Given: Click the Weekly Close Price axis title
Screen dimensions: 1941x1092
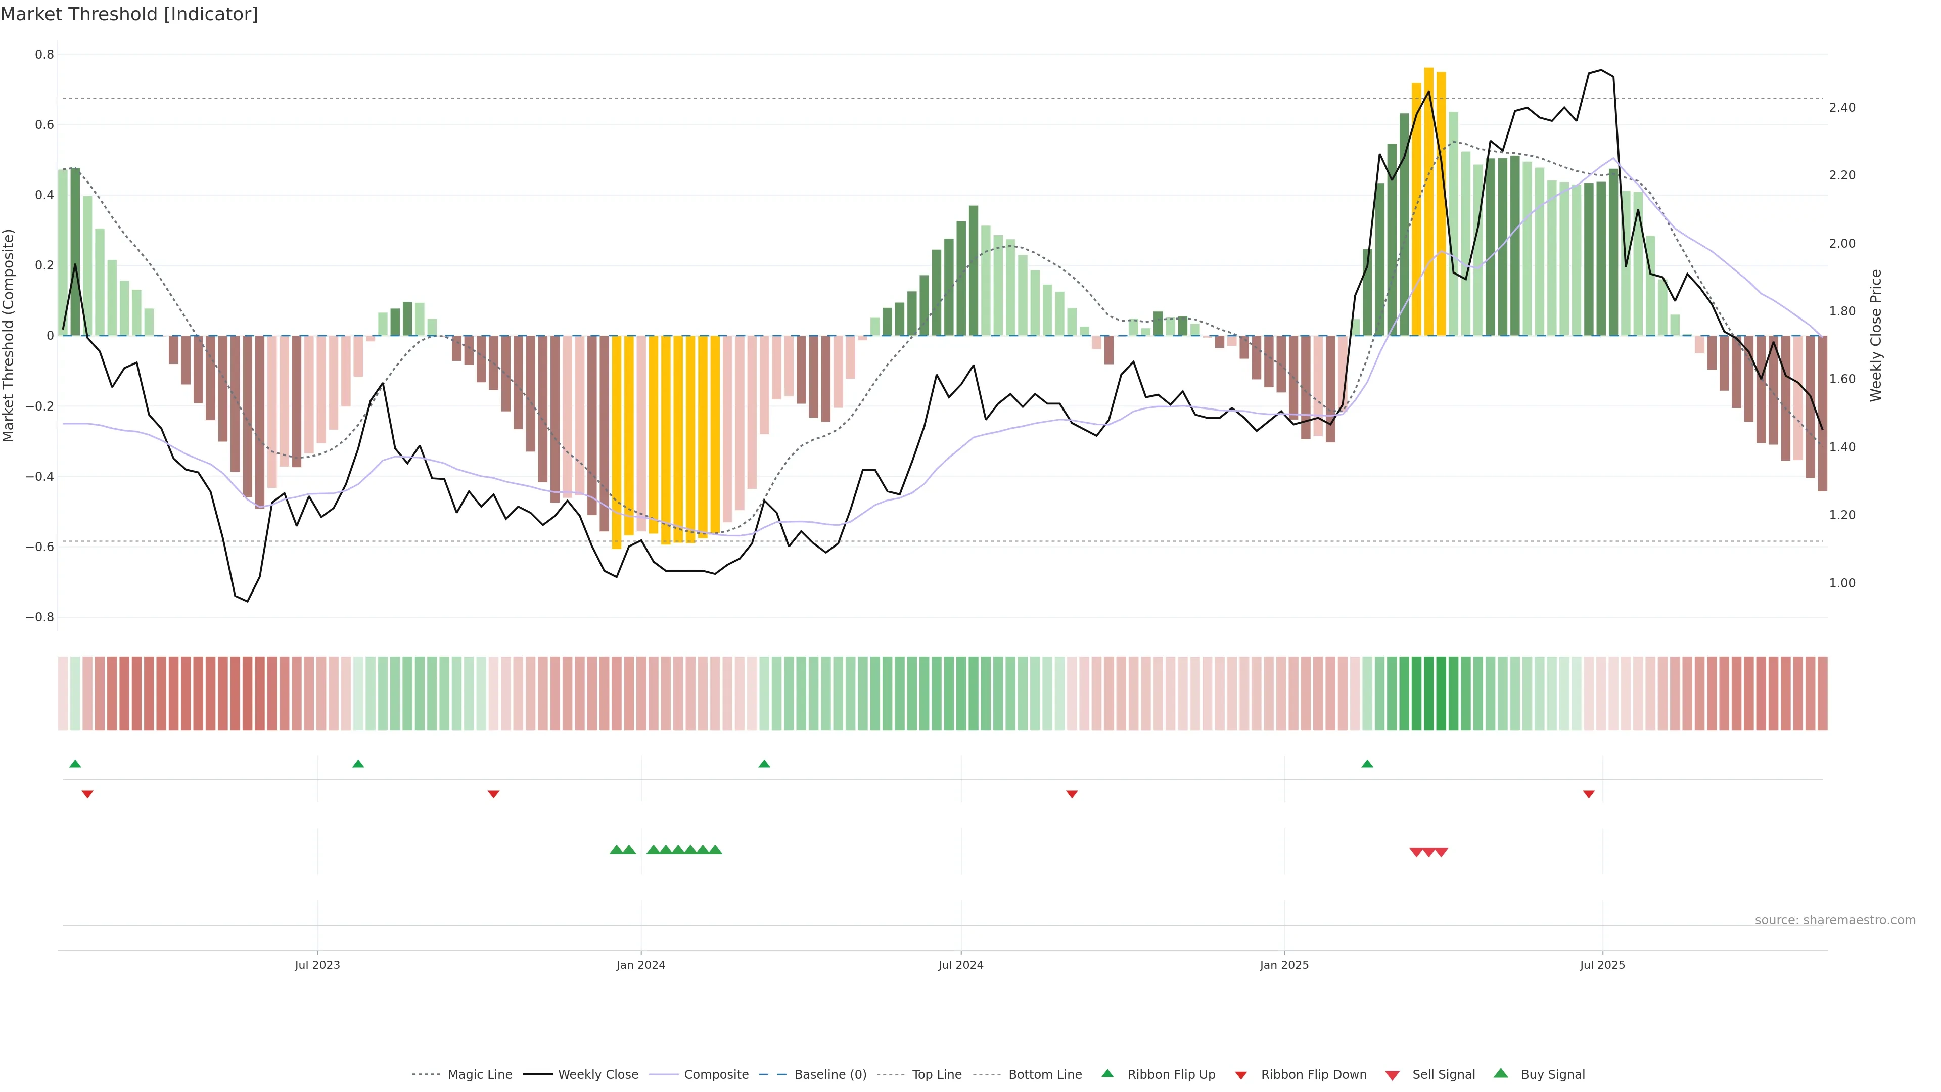Looking at the screenshot, I should click(1875, 335).
